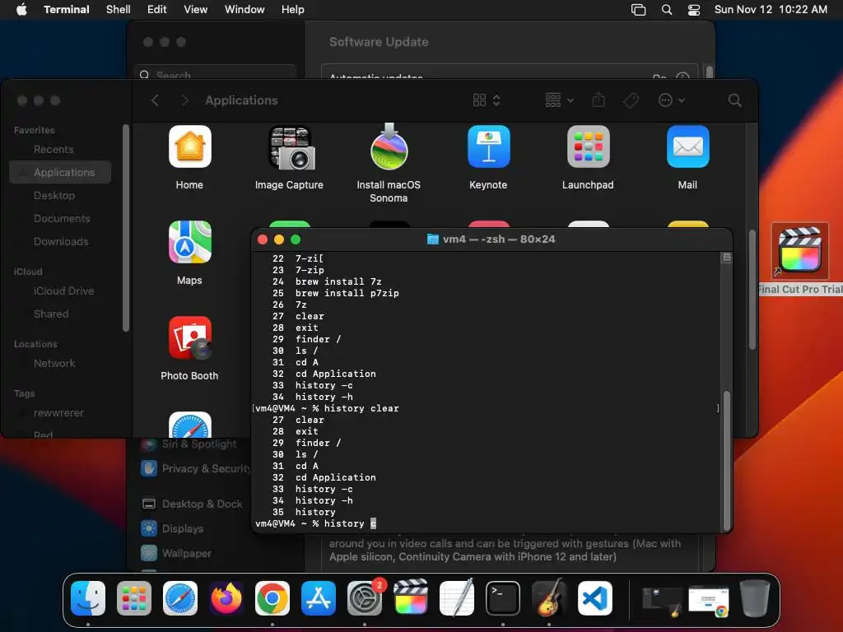Go back in Finder window
Screen dimensions: 843x632
(155, 100)
